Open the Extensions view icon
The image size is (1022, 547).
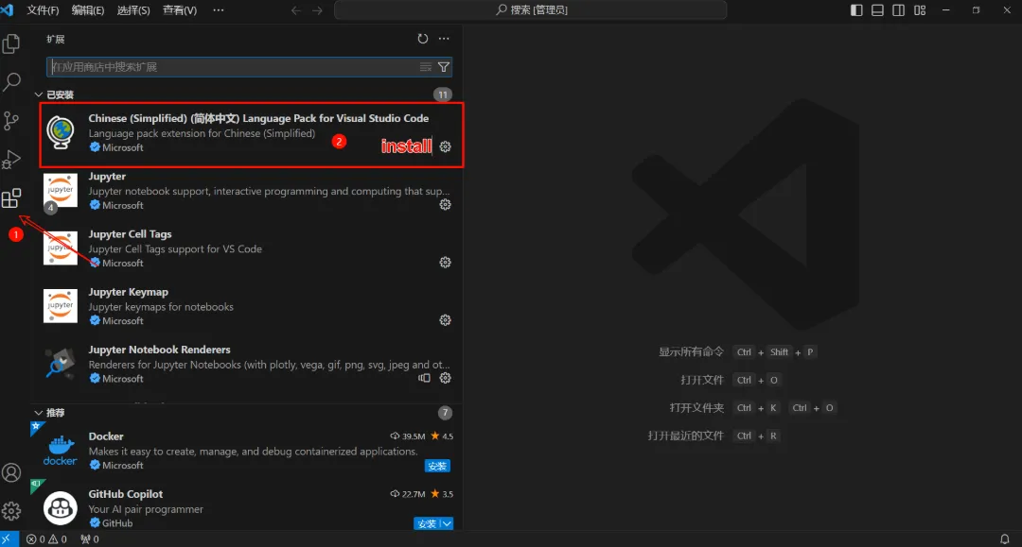(11, 197)
